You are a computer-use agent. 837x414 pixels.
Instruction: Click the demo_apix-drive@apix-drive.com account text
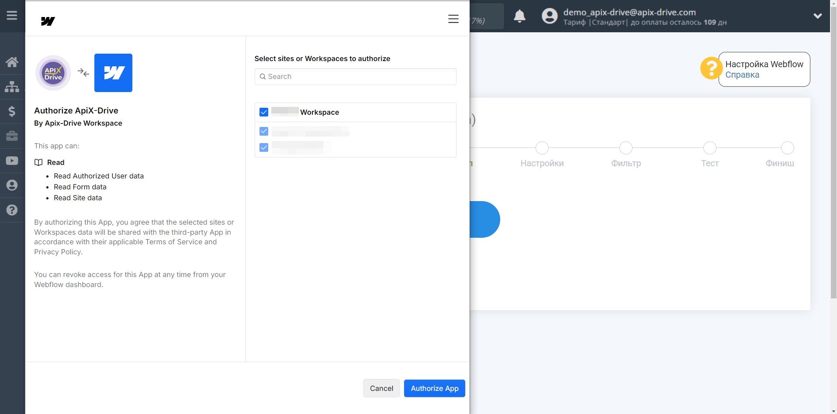tap(629, 12)
